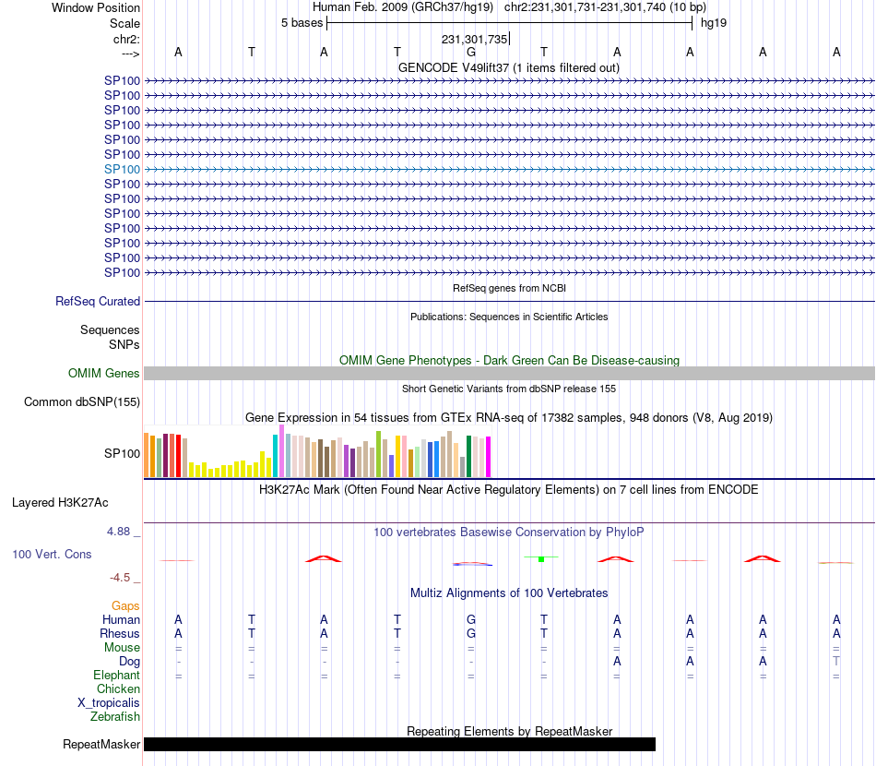Open Repeating Elements by RepeatMasker title
This screenshot has width=876, height=766.
pyautogui.click(x=509, y=731)
